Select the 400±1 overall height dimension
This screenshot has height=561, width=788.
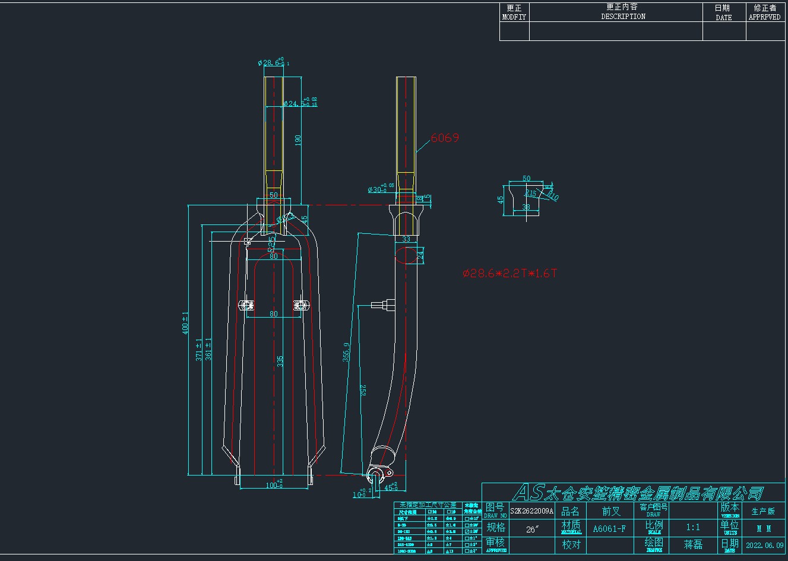(185, 322)
